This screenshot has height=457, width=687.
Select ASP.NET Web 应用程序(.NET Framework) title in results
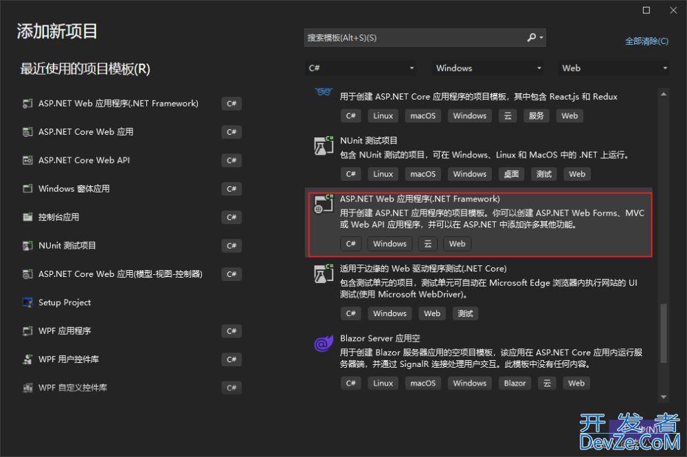(x=420, y=199)
